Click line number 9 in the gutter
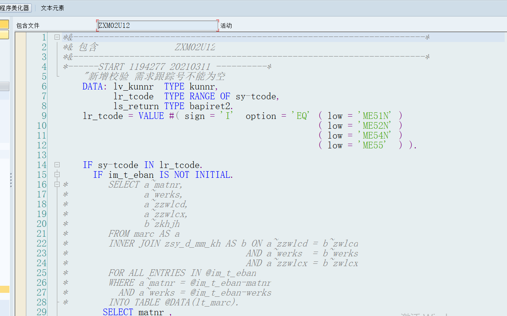This screenshot has height=316, width=507. pos(44,115)
